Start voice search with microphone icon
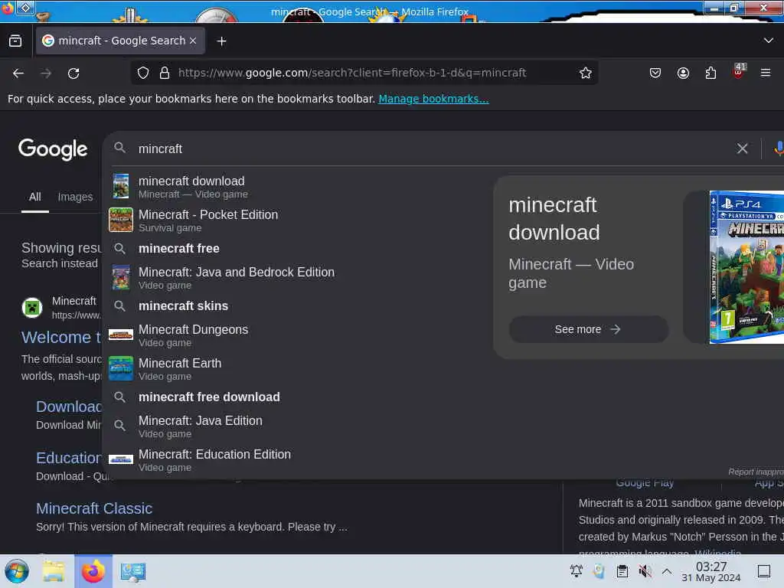The image size is (784, 588). point(779,149)
